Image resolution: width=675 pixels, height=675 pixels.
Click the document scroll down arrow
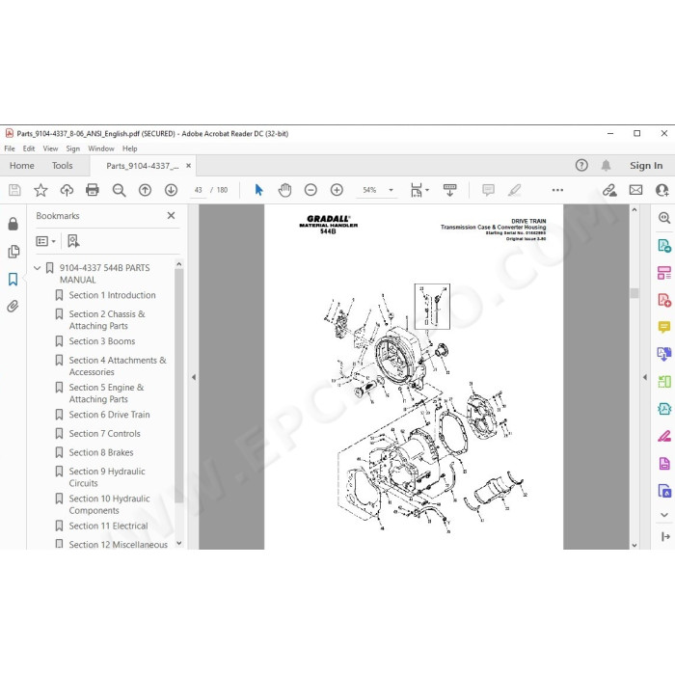[x=634, y=545]
